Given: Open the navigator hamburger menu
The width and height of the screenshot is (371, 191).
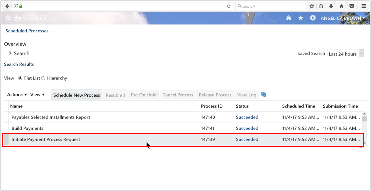Looking at the screenshot, I should click(8, 18).
